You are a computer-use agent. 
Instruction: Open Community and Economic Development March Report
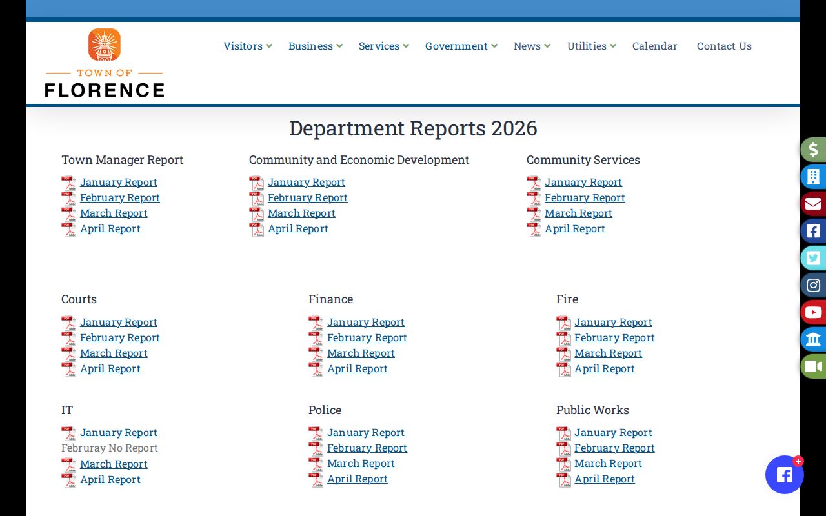click(301, 213)
